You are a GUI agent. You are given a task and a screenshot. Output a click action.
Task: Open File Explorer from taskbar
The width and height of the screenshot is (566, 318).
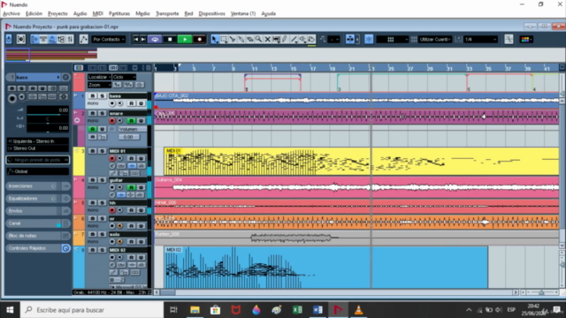pyautogui.click(x=195, y=310)
